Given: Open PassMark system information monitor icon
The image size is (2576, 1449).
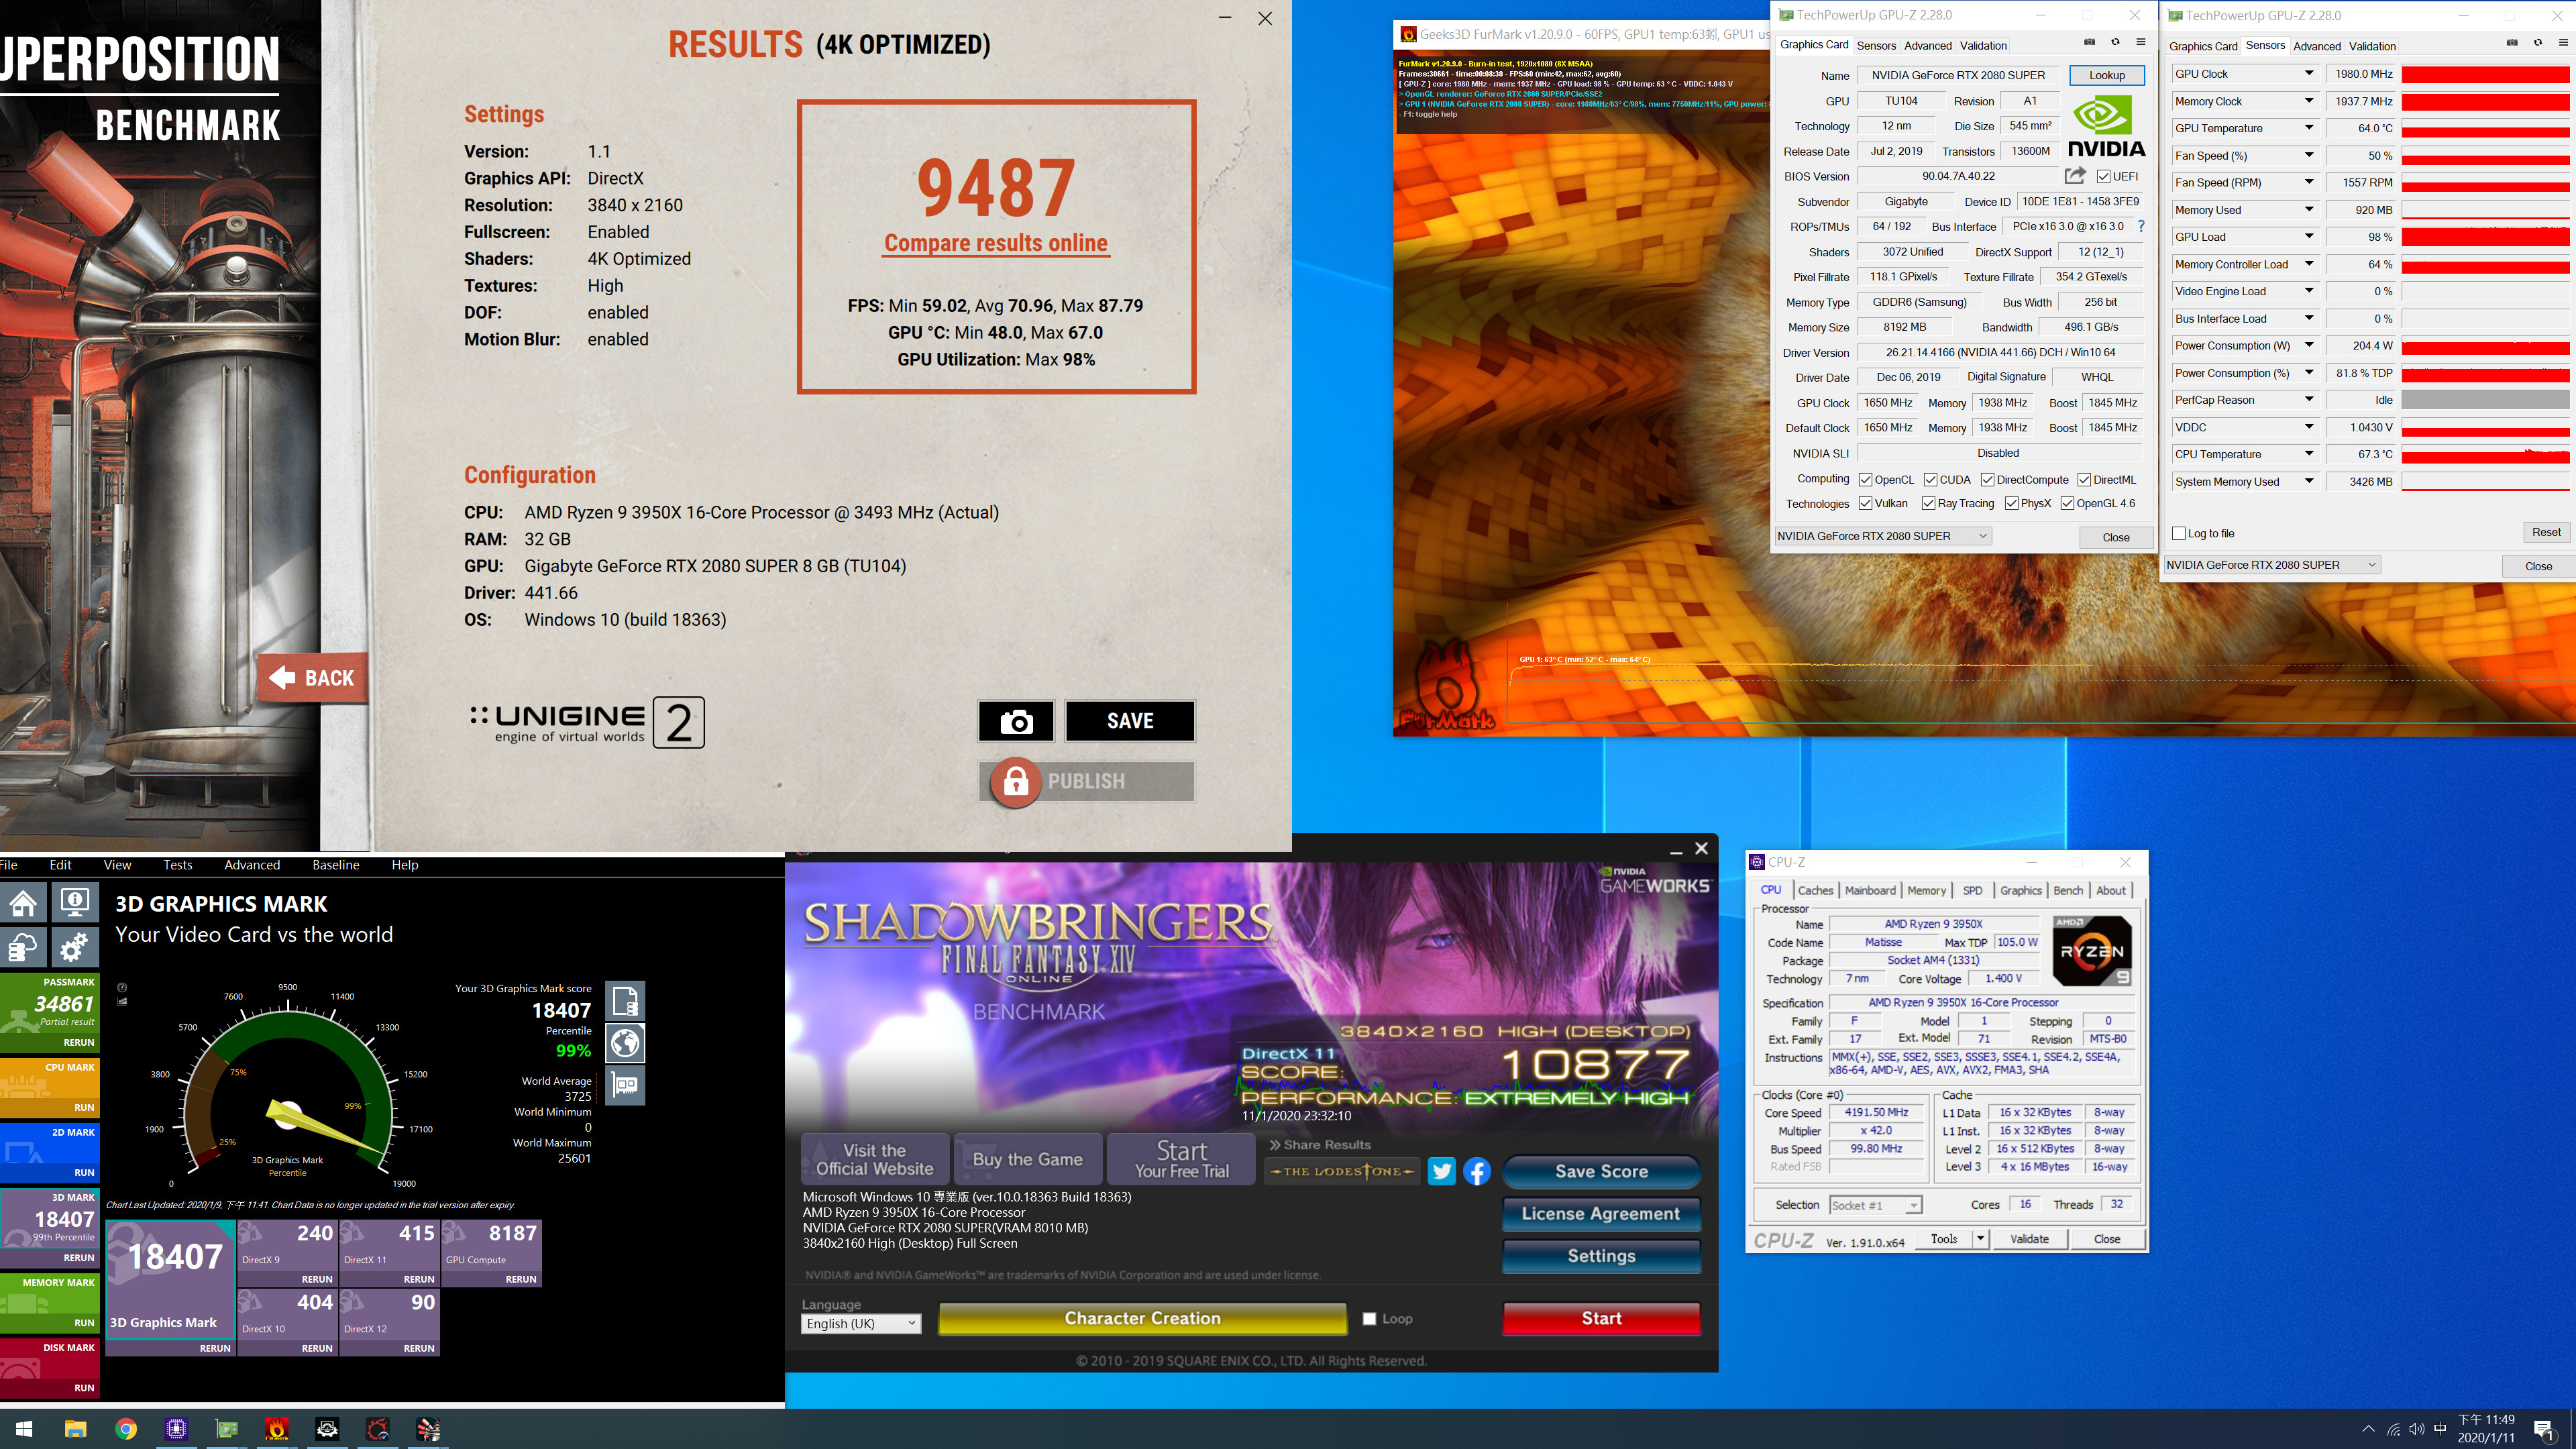Looking at the screenshot, I should pyautogui.click(x=75, y=902).
